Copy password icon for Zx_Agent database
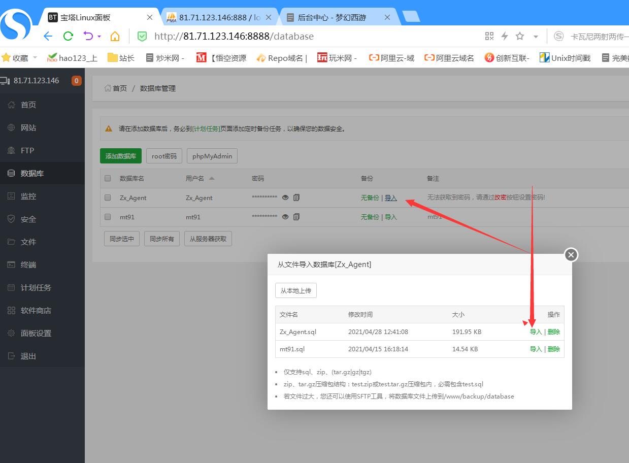Screen dimensions: 629x463 (296, 197)
